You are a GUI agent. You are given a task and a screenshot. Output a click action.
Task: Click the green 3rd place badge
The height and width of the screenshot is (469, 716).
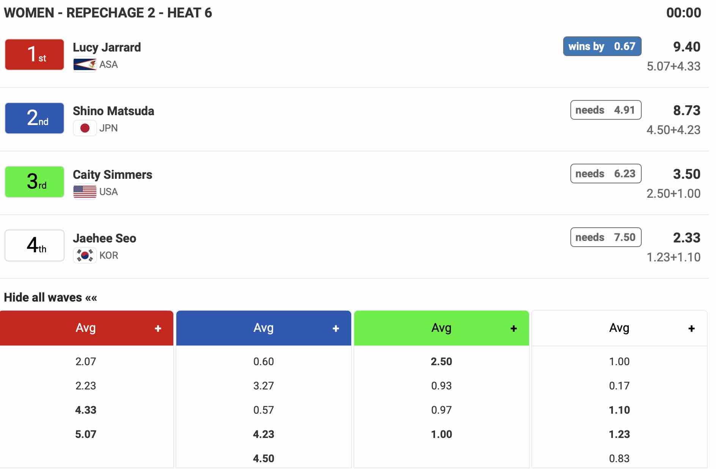tap(35, 182)
